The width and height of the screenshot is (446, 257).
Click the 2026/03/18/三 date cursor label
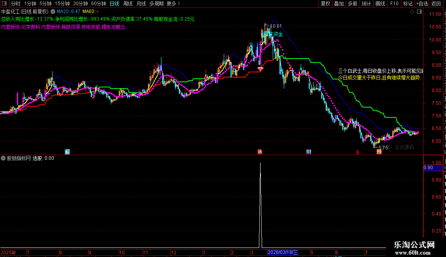(283, 252)
